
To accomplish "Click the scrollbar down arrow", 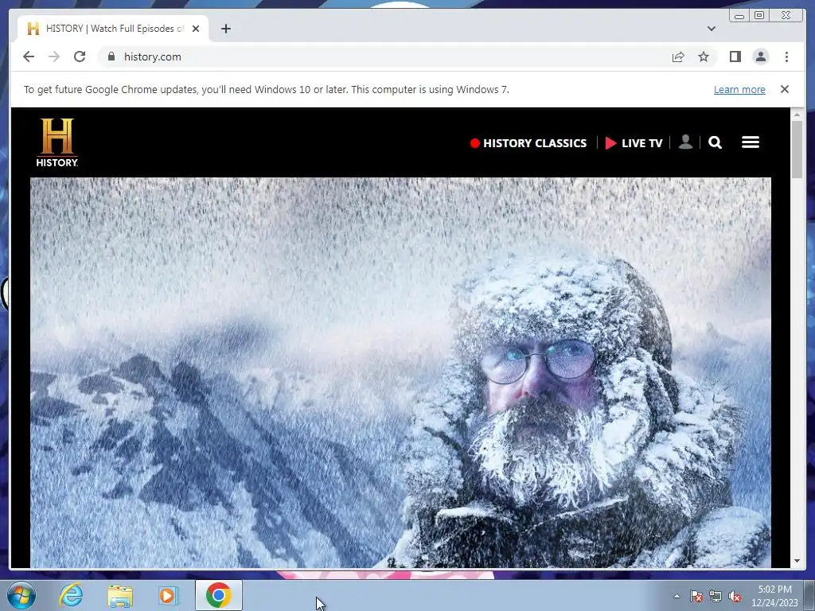I will point(797,561).
